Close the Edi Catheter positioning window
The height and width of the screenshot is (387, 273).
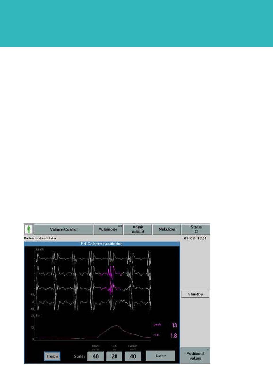(x=161, y=356)
